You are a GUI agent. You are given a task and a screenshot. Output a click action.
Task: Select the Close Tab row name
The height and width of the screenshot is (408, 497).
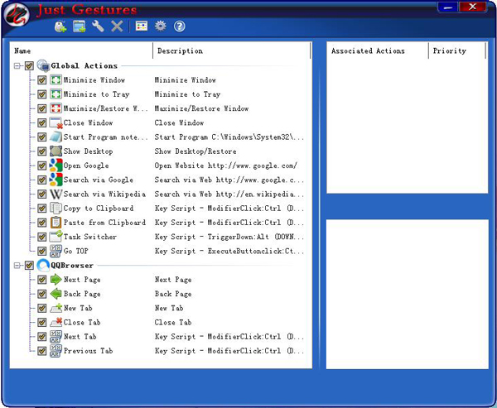(82, 322)
